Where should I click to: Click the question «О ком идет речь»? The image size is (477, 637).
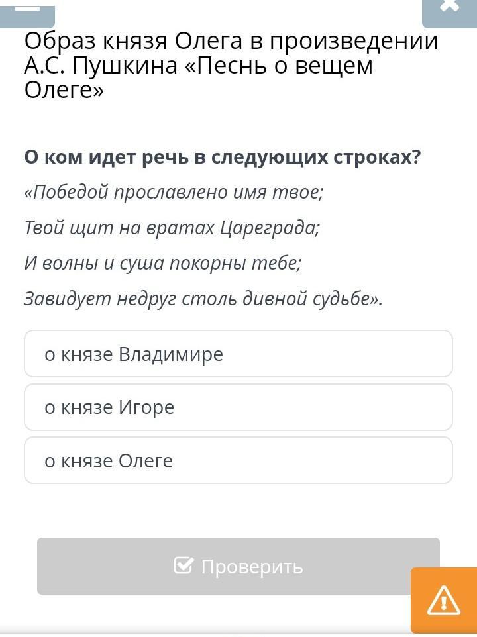tap(223, 158)
